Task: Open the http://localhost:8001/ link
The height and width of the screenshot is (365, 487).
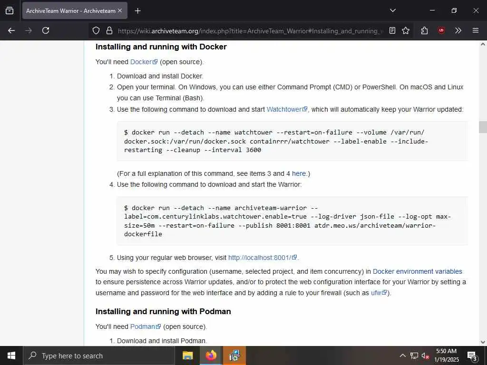Action: pyautogui.click(x=263, y=258)
